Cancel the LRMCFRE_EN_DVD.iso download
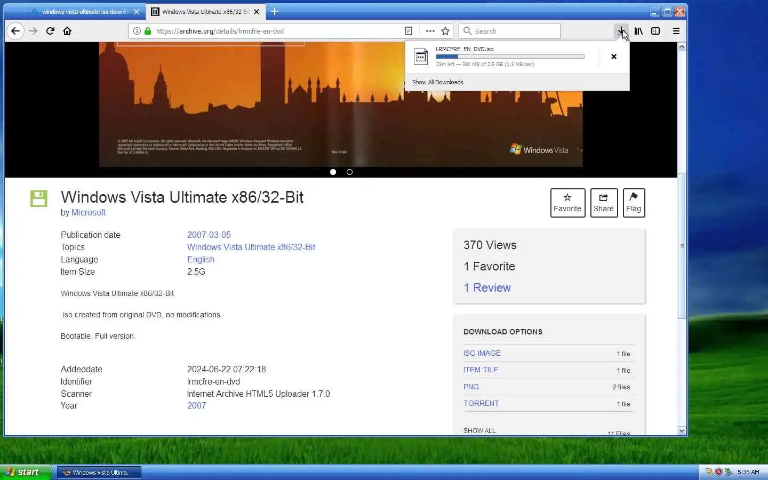 coord(614,57)
